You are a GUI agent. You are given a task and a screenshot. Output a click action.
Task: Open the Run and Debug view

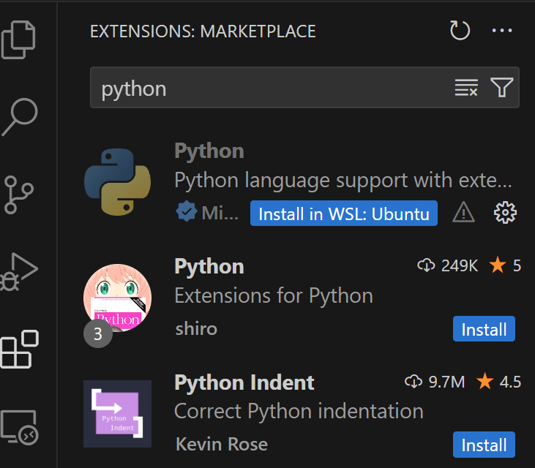tap(19, 272)
